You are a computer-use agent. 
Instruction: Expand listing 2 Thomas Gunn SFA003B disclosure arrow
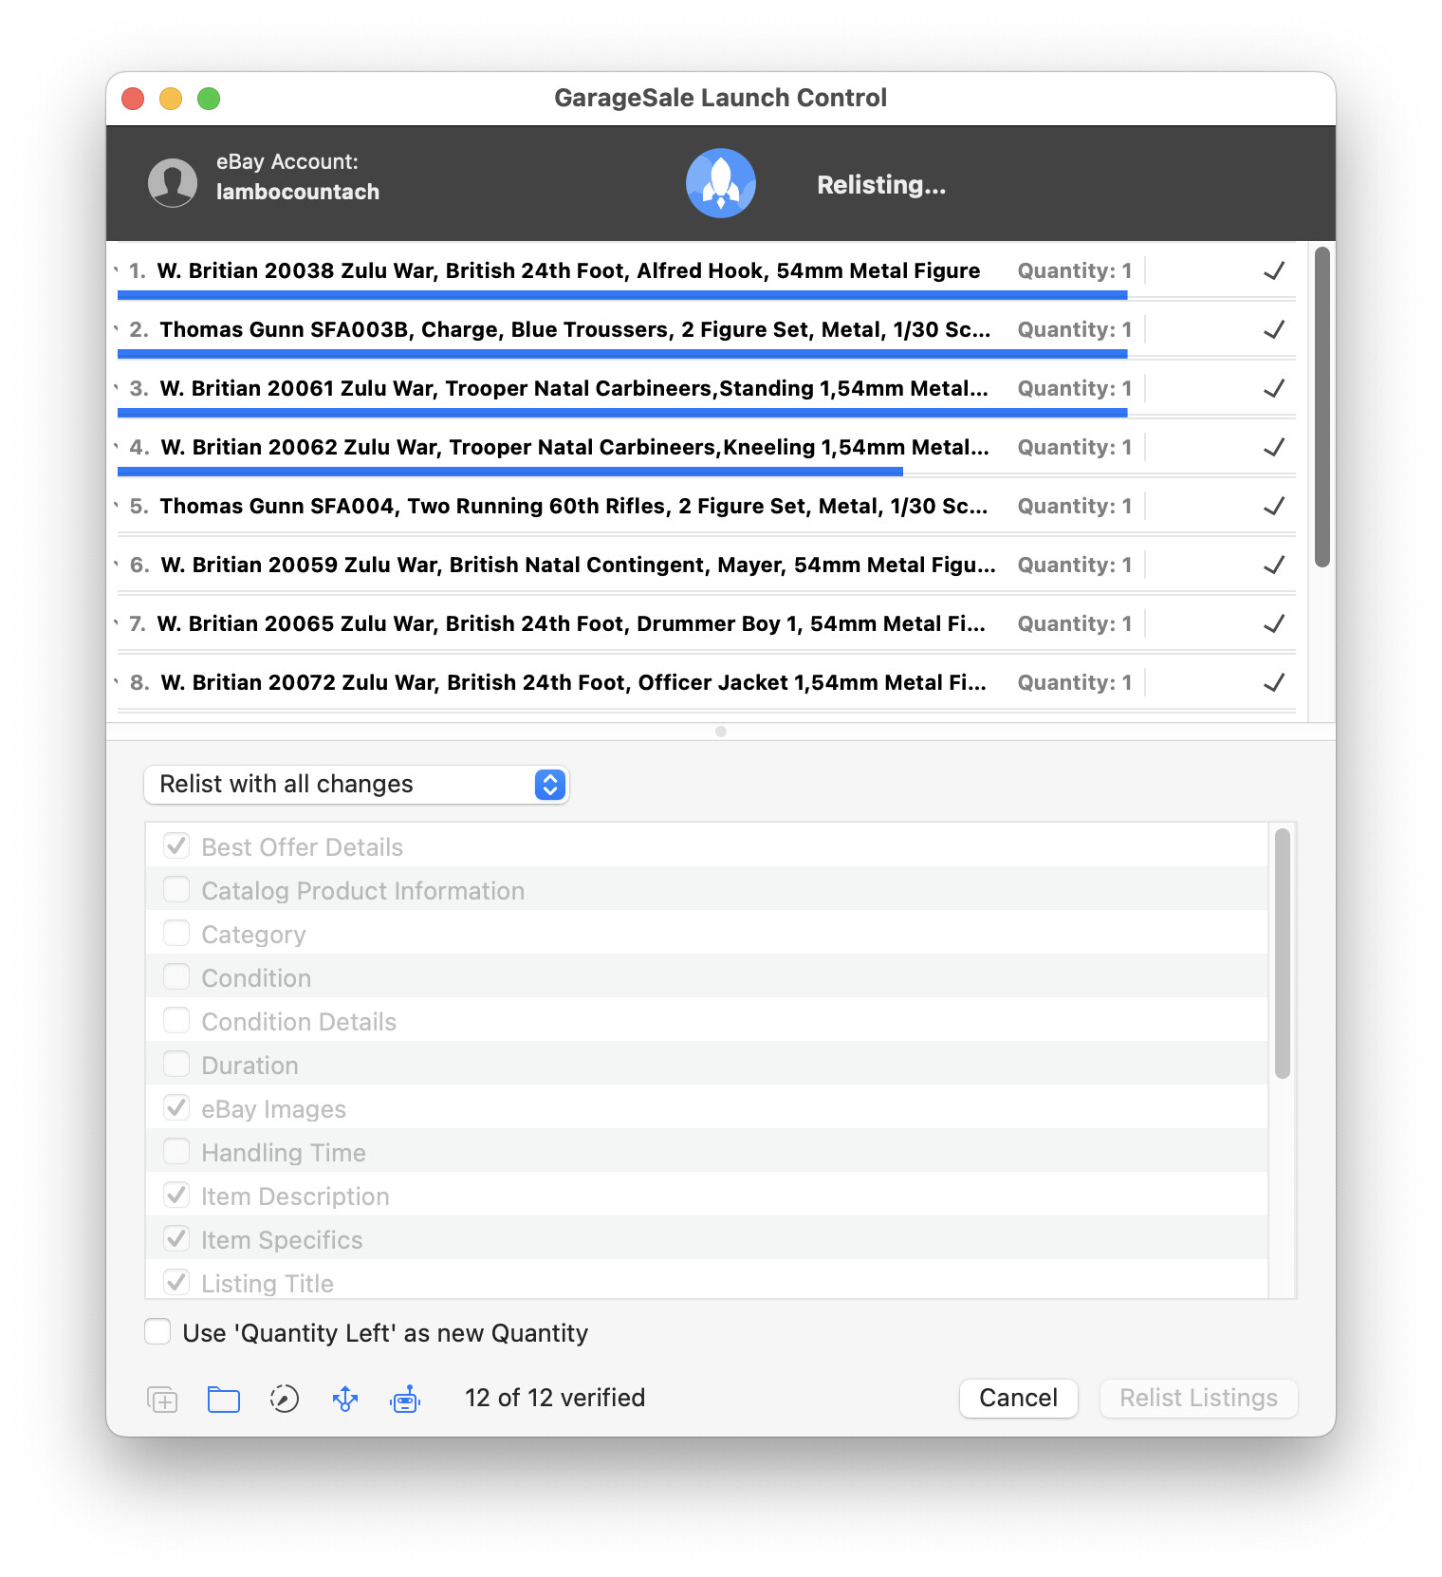(x=117, y=329)
